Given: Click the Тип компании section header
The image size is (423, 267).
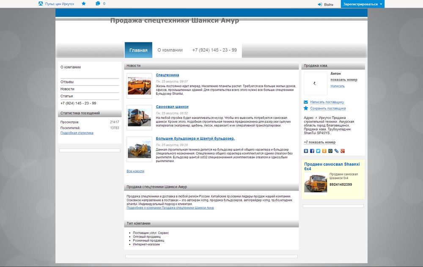Looking at the screenshot, I should click(x=211, y=223).
